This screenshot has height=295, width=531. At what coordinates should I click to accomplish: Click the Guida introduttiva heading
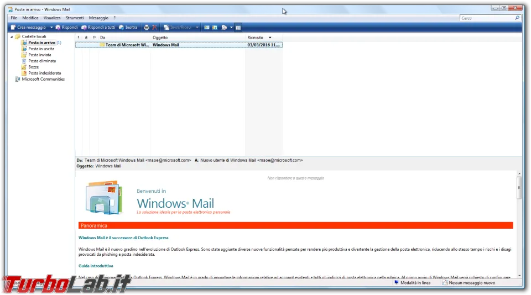(96, 266)
